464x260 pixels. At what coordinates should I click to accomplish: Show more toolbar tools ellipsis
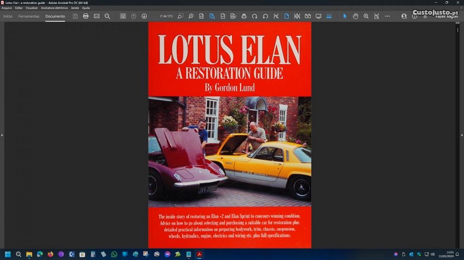[387, 16]
